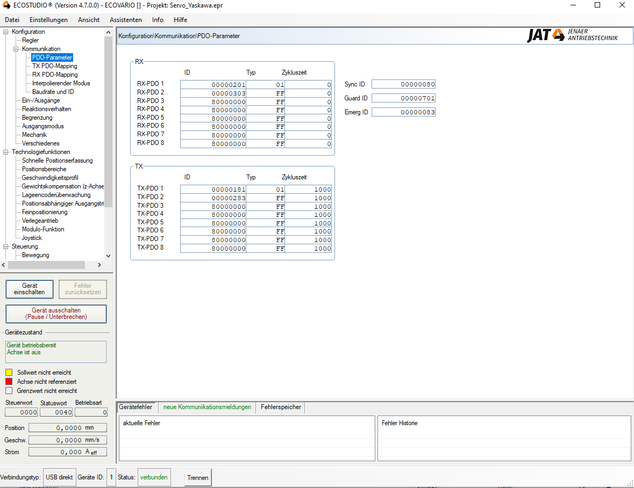Switch to neue Kommunikationsmeldungen tab
The image size is (634, 488).
207,407
